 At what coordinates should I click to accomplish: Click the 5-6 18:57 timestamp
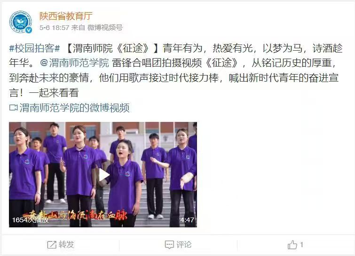click(54, 28)
